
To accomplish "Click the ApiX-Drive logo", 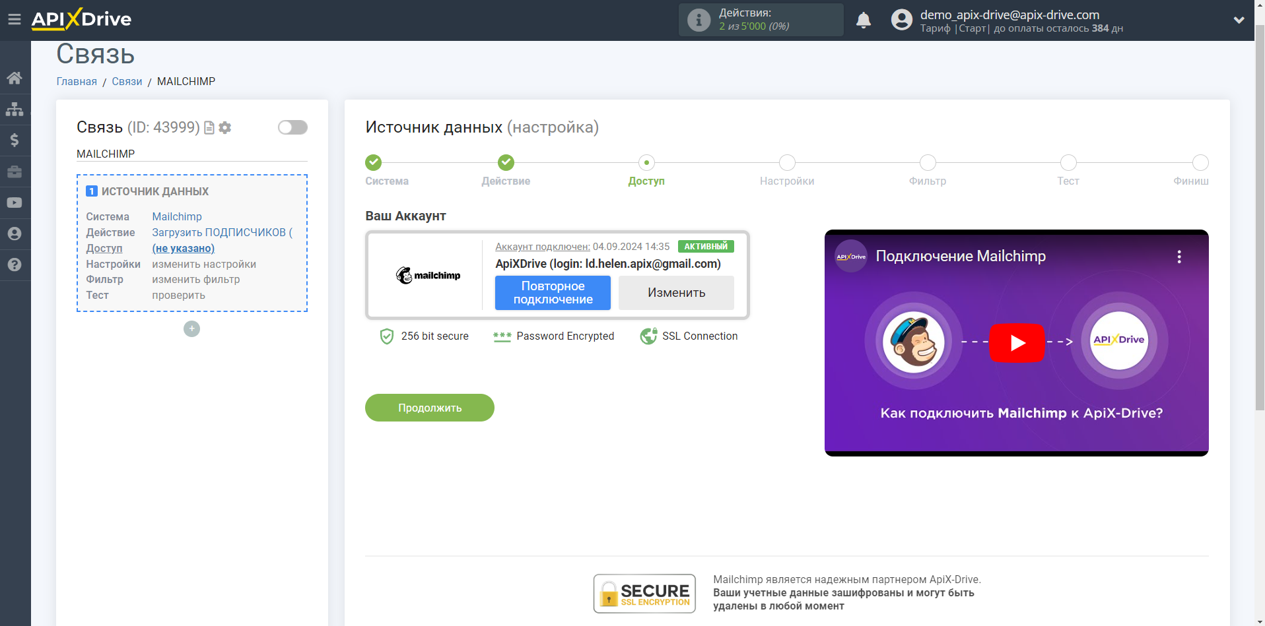I will pos(81,19).
